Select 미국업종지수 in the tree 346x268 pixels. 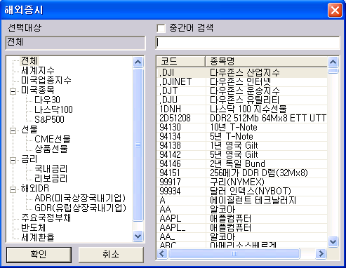46,80
